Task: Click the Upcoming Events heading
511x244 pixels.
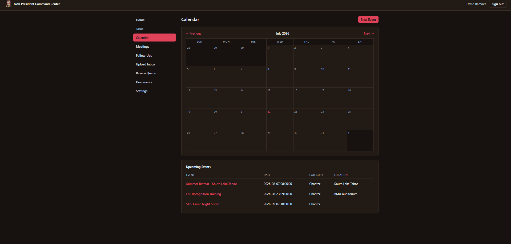Action: tap(198, 167)
